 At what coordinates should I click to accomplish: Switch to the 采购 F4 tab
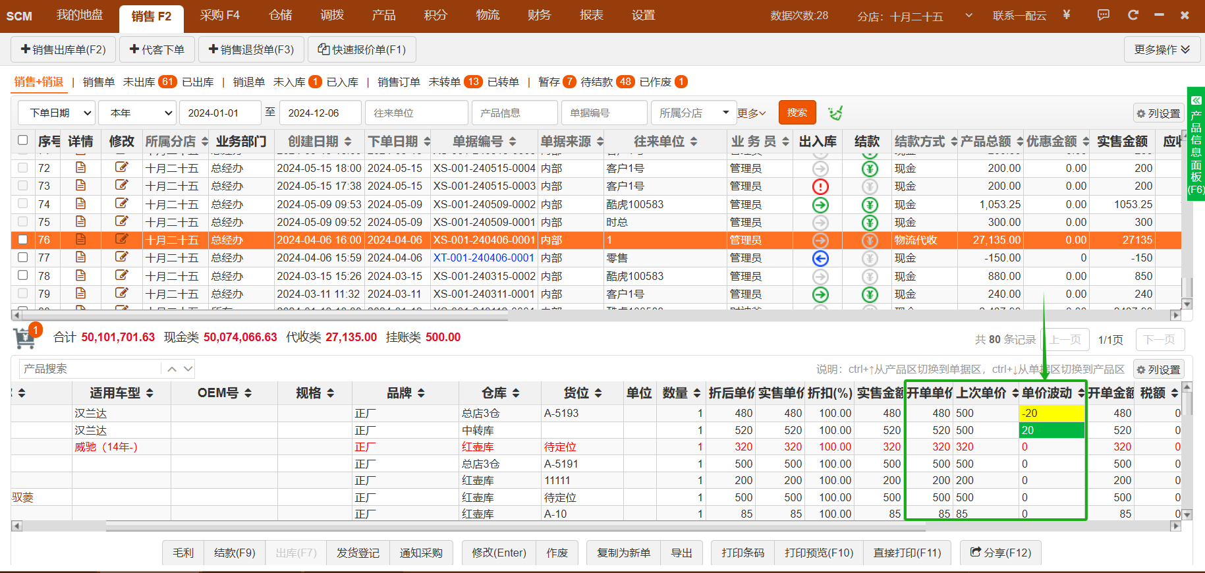tap(219, 15)
